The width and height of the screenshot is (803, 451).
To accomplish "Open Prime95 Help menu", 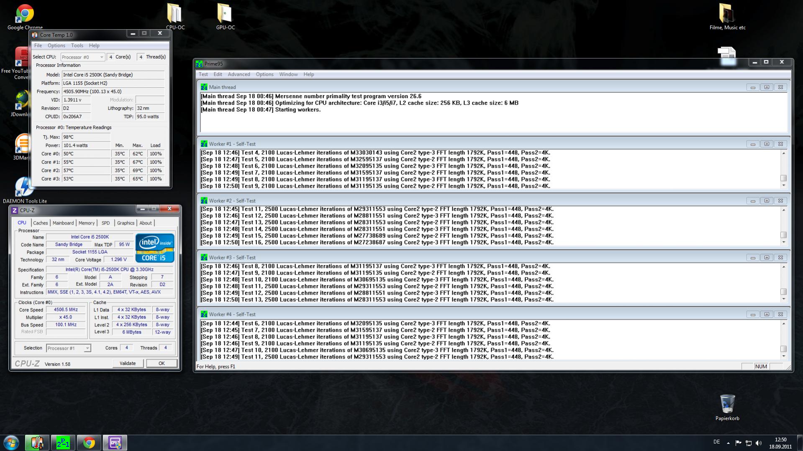I will pyautogui.click(x=308, y=74).
